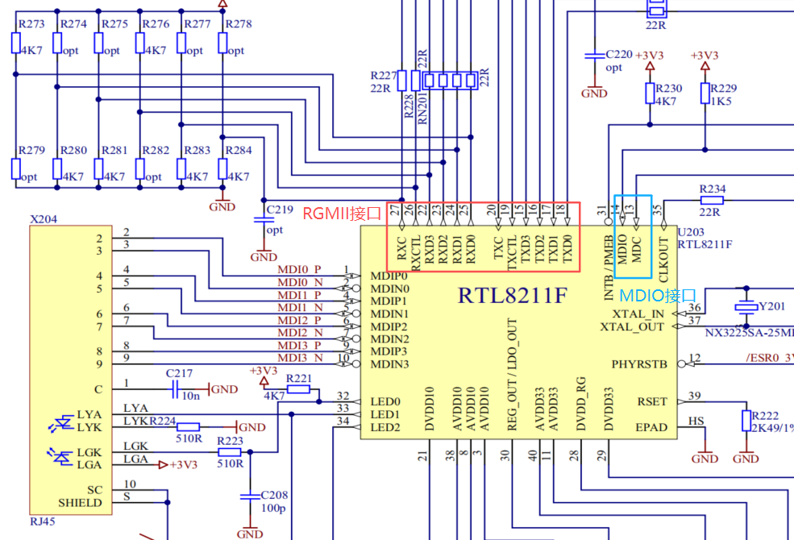Click the NX3225SA-25M crystal part text
Screen dimensions: 794x540
click(749, 333)
